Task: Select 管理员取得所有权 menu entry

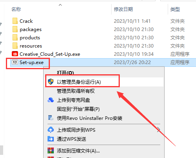Action: coord(76,91)
